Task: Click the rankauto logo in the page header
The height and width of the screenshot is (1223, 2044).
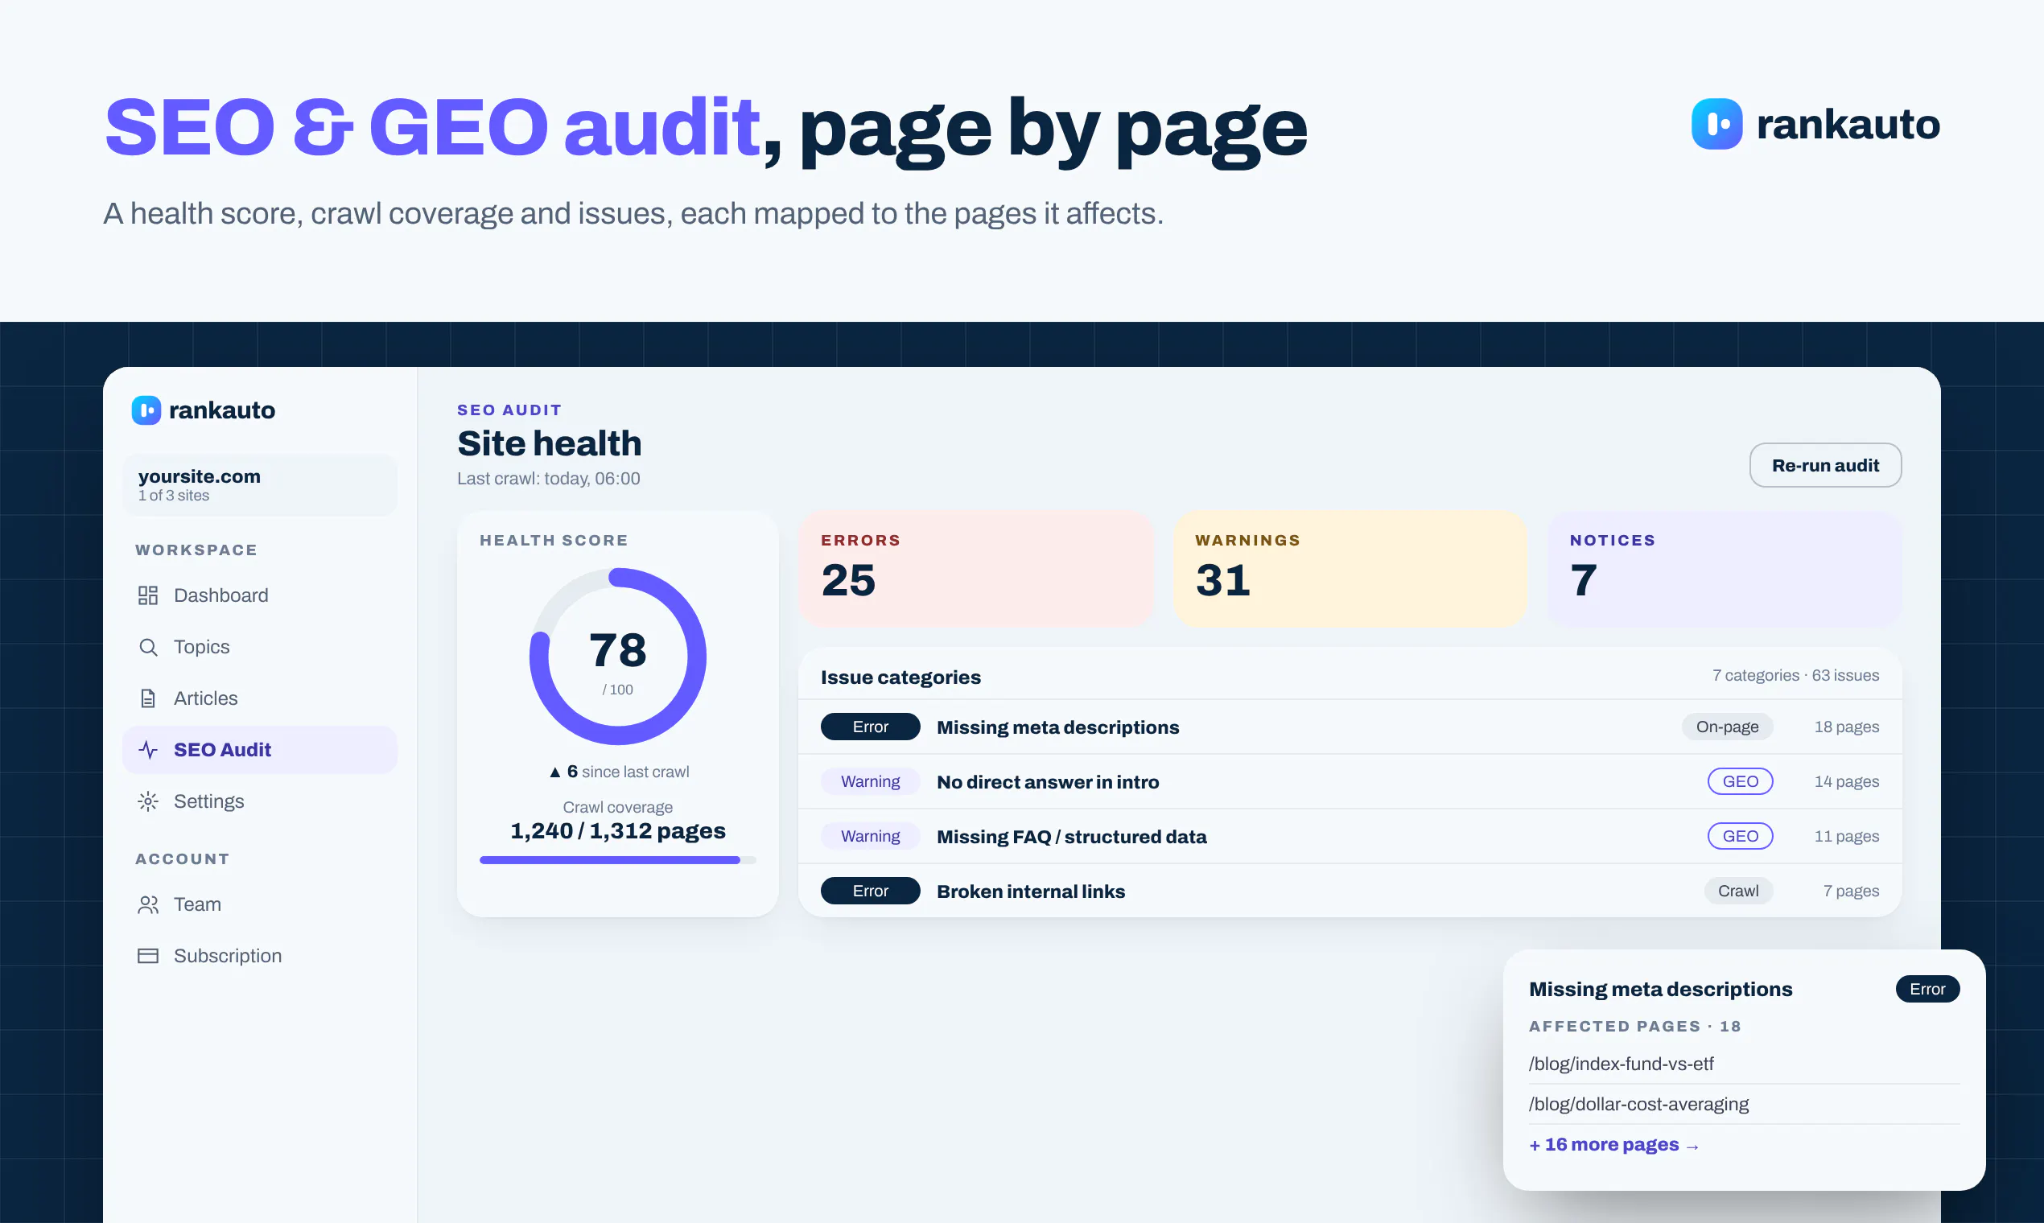Action: (1815, 124)
